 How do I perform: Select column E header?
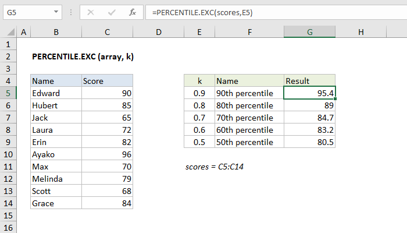coord(199,32)
